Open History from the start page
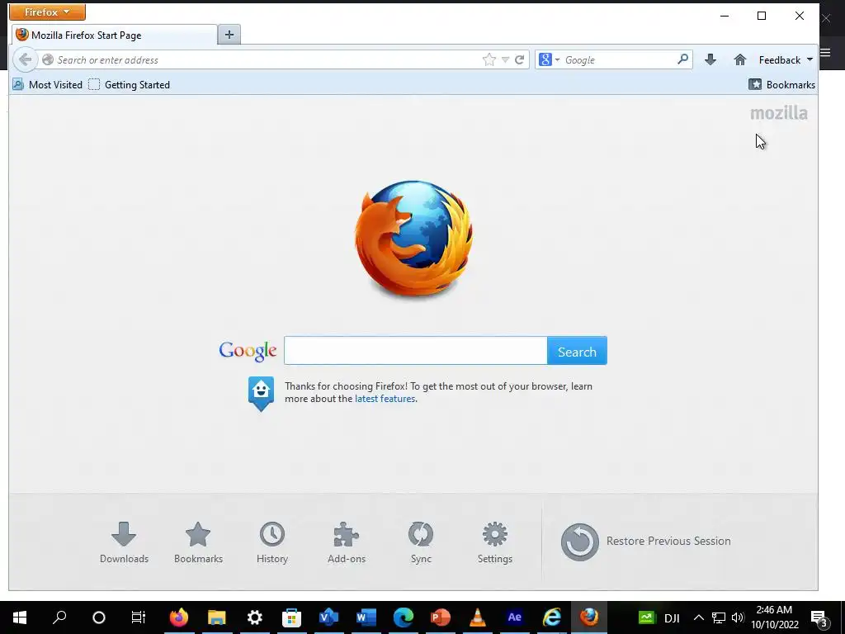845x634 pixels. (272, 543)
